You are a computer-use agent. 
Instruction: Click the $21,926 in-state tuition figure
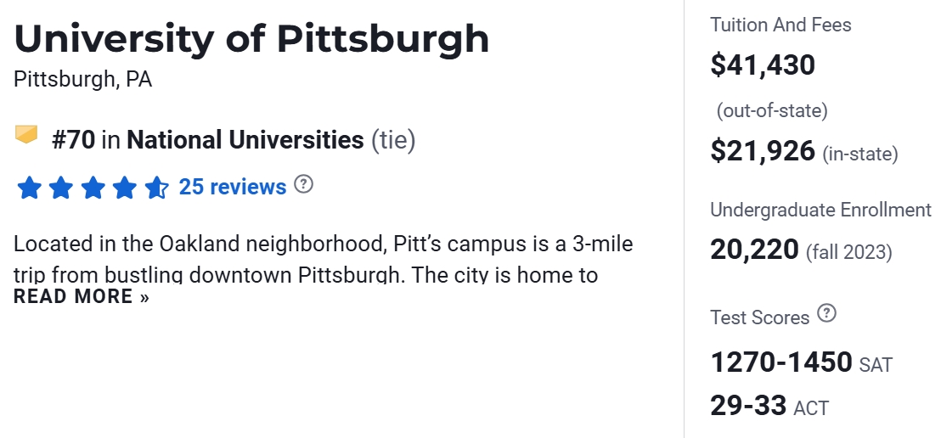(762, 150)
